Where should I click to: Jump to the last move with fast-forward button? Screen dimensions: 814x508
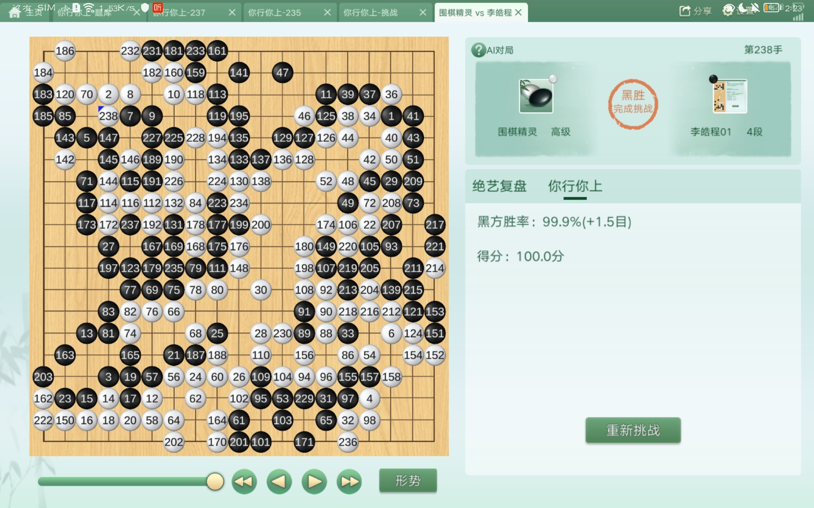coord(349,482)
